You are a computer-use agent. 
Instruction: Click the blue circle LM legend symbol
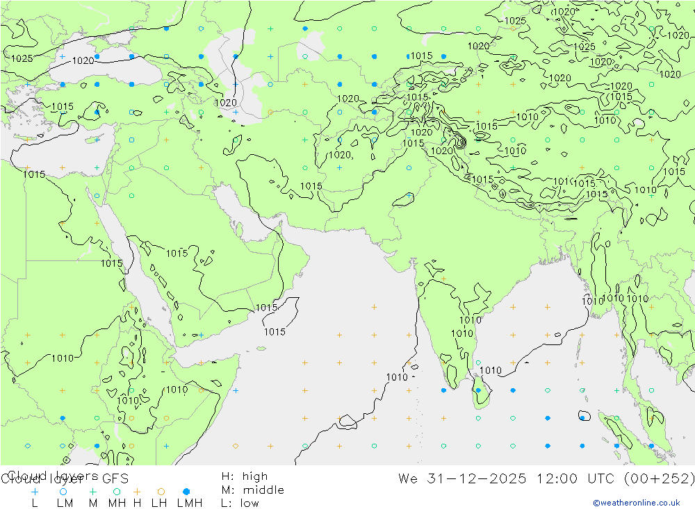point(63,492)
